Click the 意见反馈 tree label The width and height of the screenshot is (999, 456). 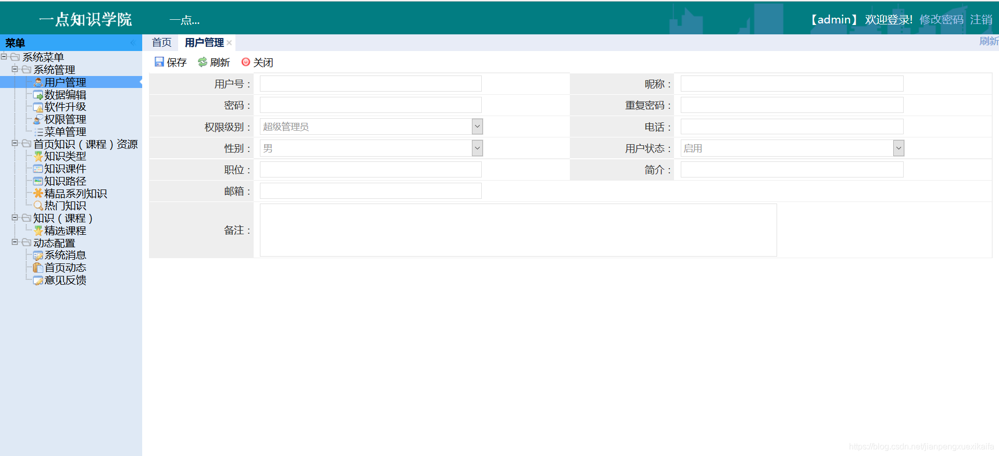65,280
